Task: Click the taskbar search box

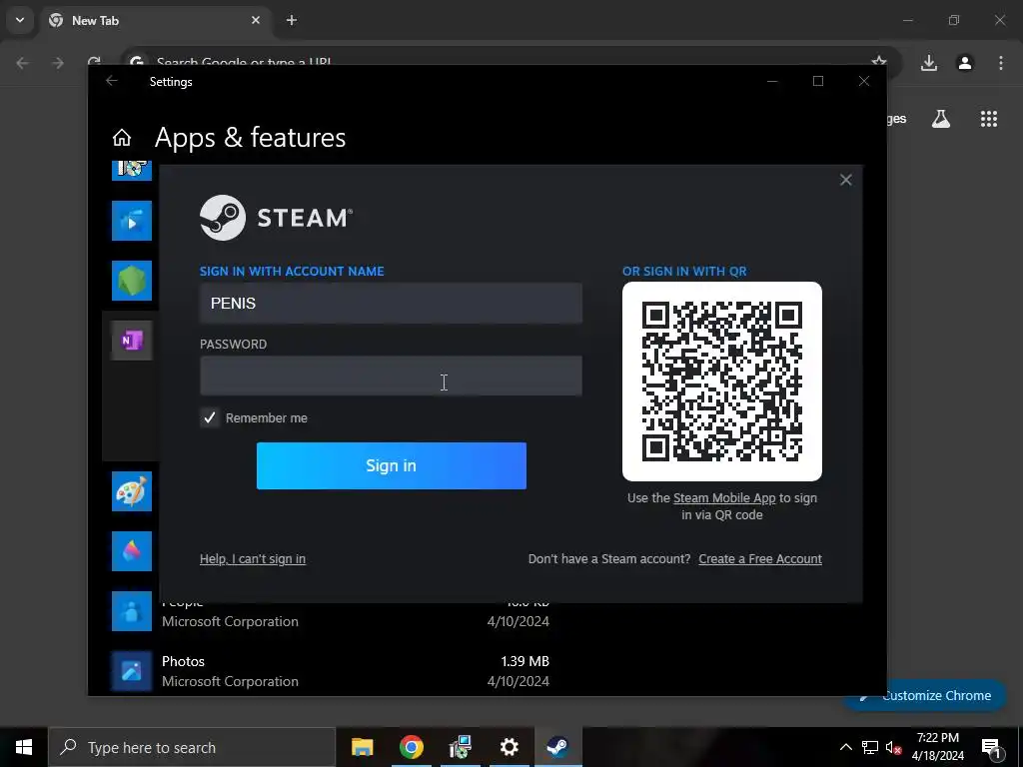Action: 192,747
